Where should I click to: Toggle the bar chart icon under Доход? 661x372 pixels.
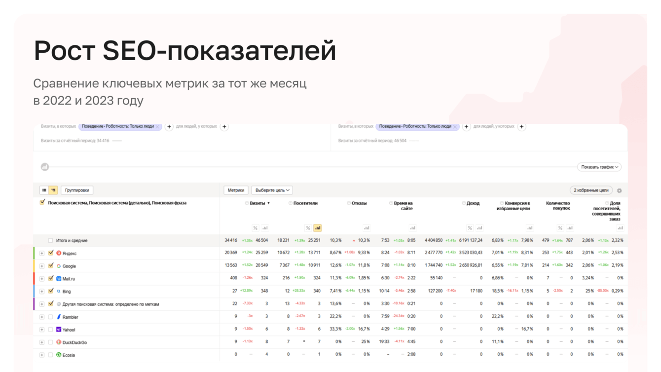(479, 228)
